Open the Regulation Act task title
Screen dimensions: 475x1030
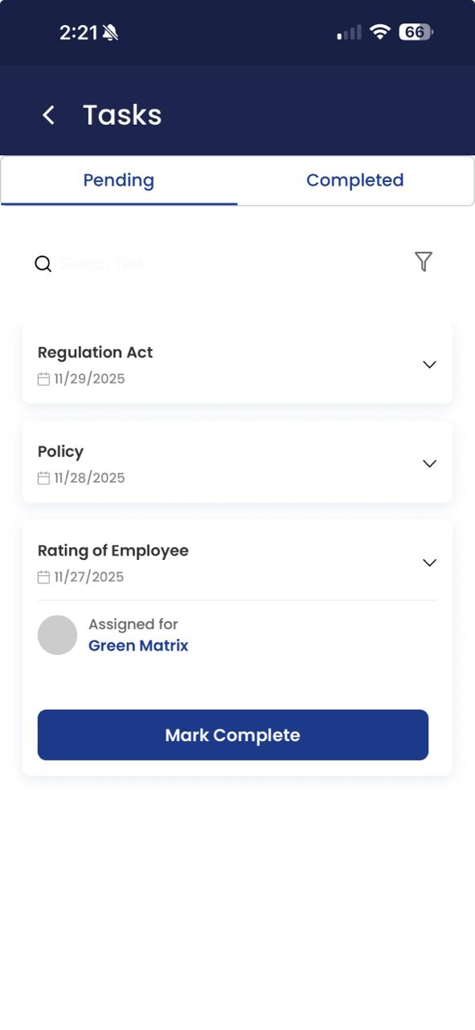(x=95, y=352)
